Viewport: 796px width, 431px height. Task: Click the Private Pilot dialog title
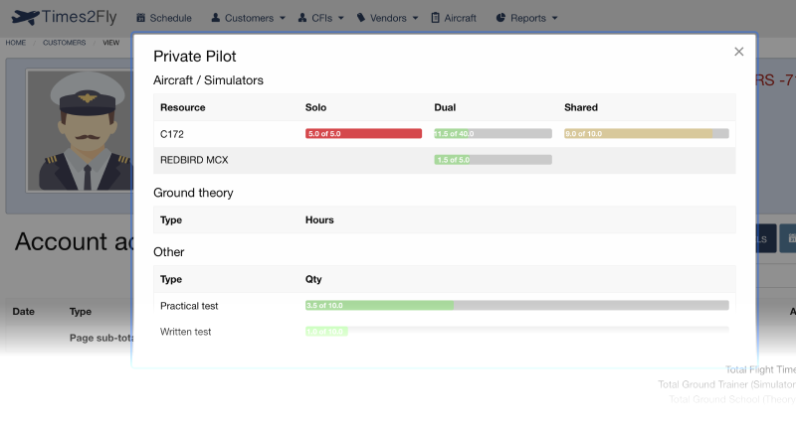[195, 57]
